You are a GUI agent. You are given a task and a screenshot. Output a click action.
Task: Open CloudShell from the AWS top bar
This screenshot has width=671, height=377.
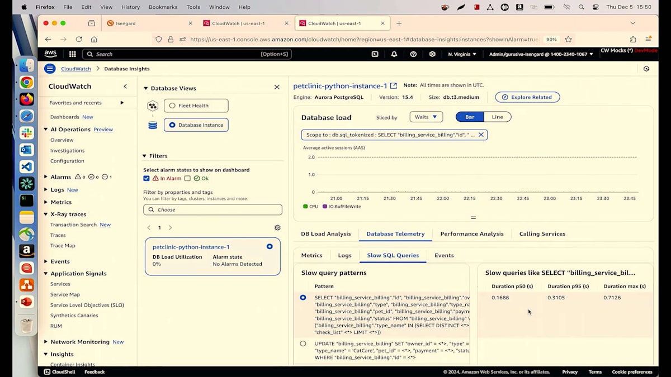(375, 54)
